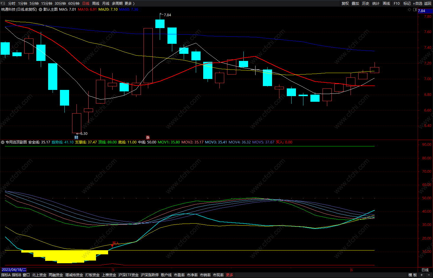Click the diamond marker icon near 7.84
Viewport: 433px width, 278px height.
pos(409,10)
